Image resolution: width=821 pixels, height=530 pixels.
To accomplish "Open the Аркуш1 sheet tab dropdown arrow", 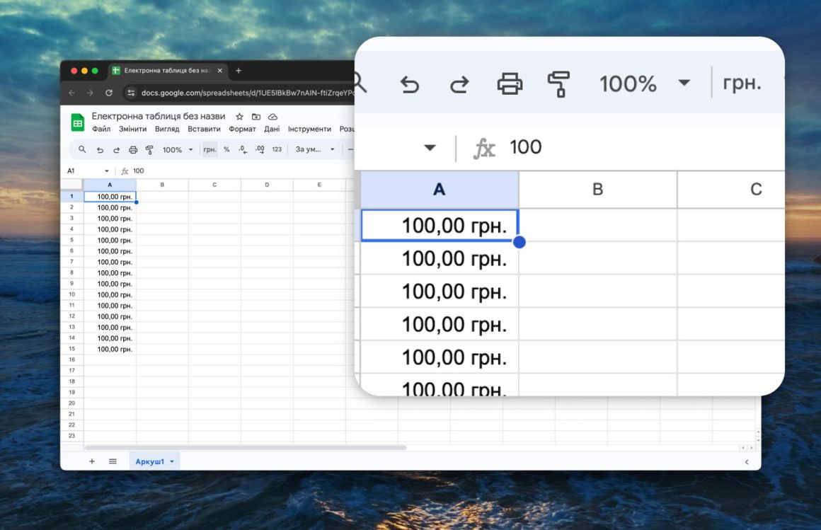I will point(172,462).
